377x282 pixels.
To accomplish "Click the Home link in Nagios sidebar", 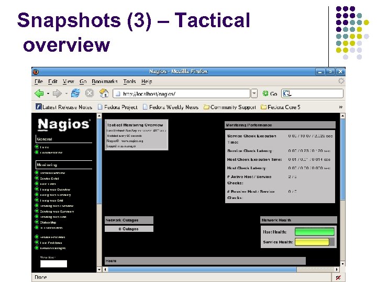I will point(44,147).
